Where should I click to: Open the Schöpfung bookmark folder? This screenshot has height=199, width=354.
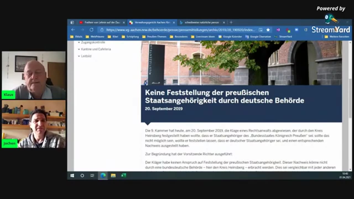[130, 36]
